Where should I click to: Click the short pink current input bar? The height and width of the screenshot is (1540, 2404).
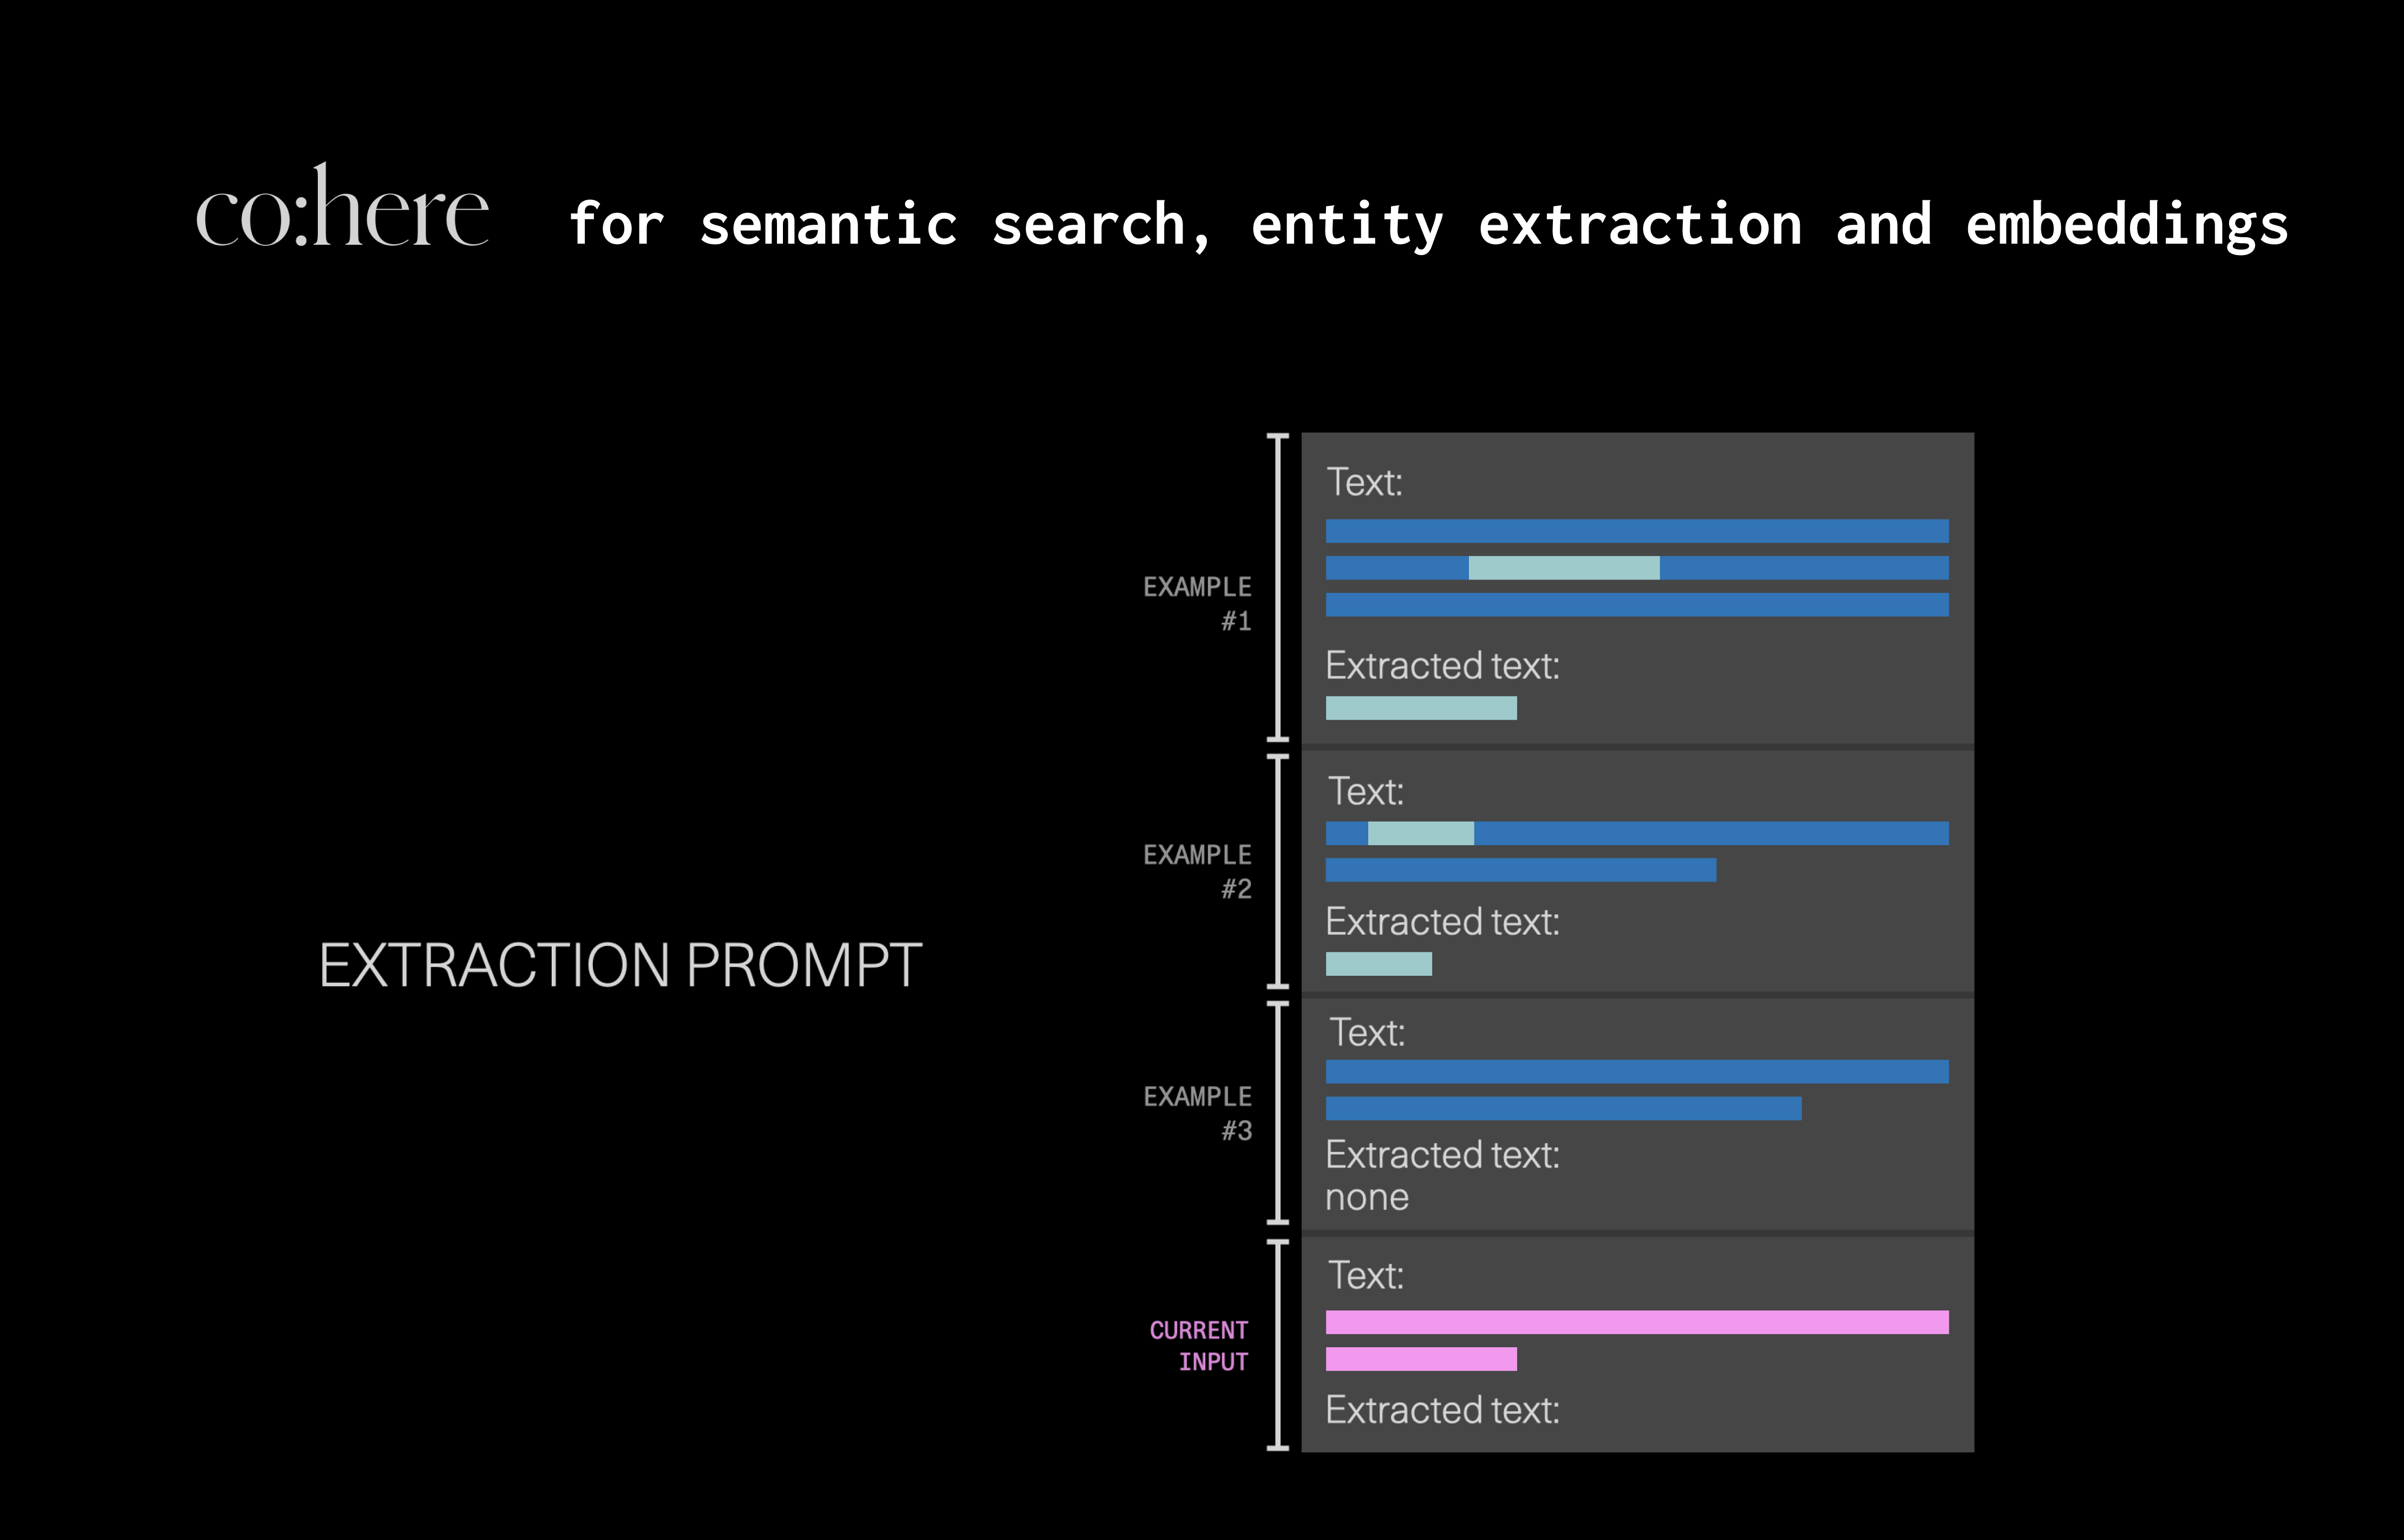tap(1420, 1359)
